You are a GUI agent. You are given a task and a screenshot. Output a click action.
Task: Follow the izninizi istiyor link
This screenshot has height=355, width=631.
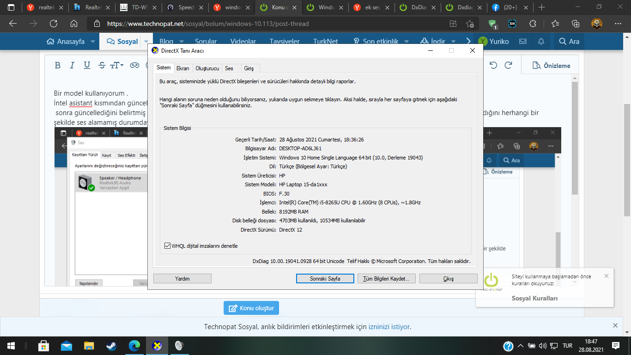click(x=389, y=327)
